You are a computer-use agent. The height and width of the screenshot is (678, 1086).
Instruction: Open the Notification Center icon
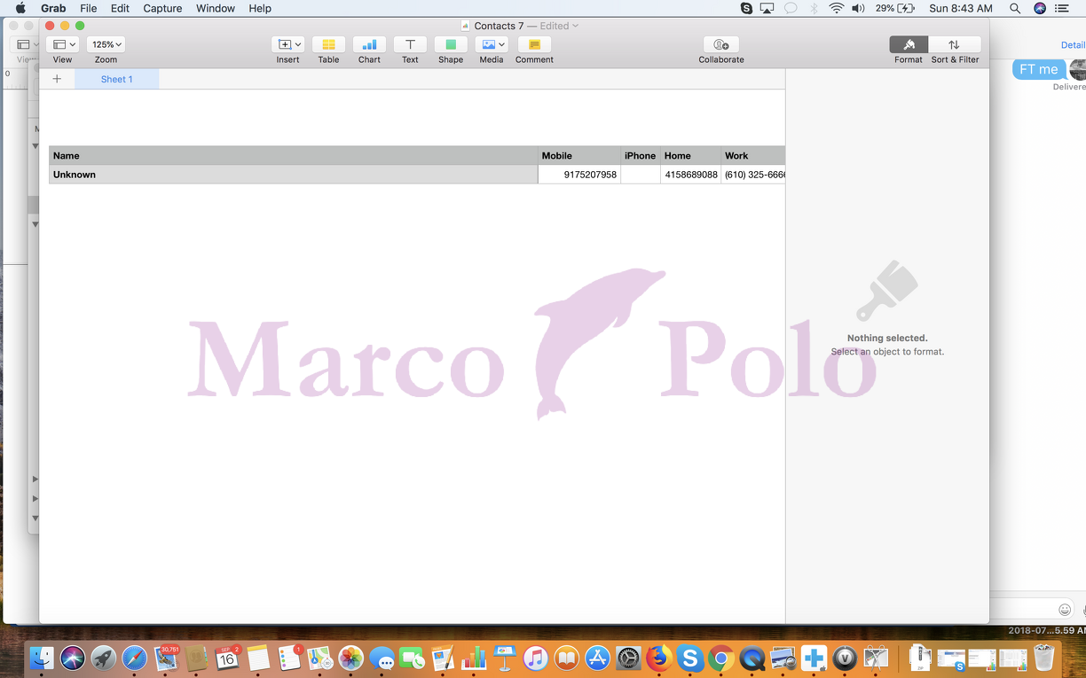point(1062,8)
